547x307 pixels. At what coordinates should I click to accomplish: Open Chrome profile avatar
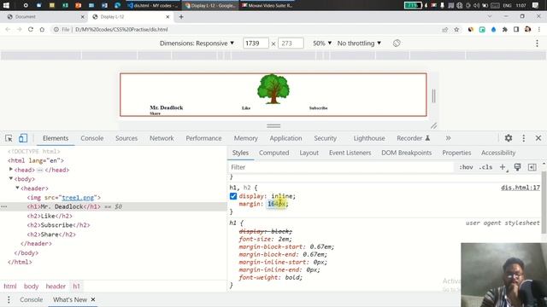(527, 30)
